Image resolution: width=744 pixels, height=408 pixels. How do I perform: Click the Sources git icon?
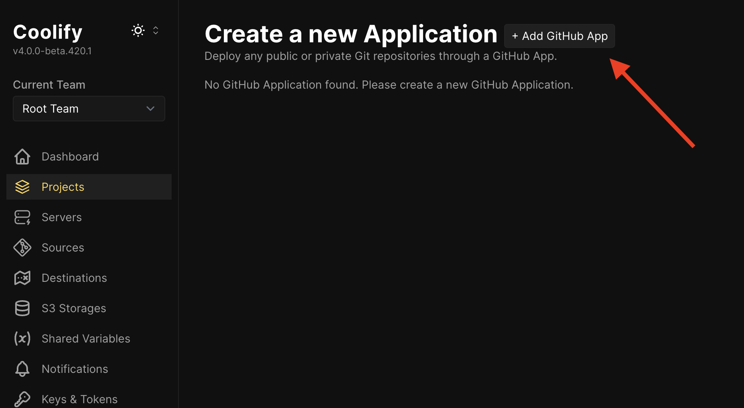point(22,248)
